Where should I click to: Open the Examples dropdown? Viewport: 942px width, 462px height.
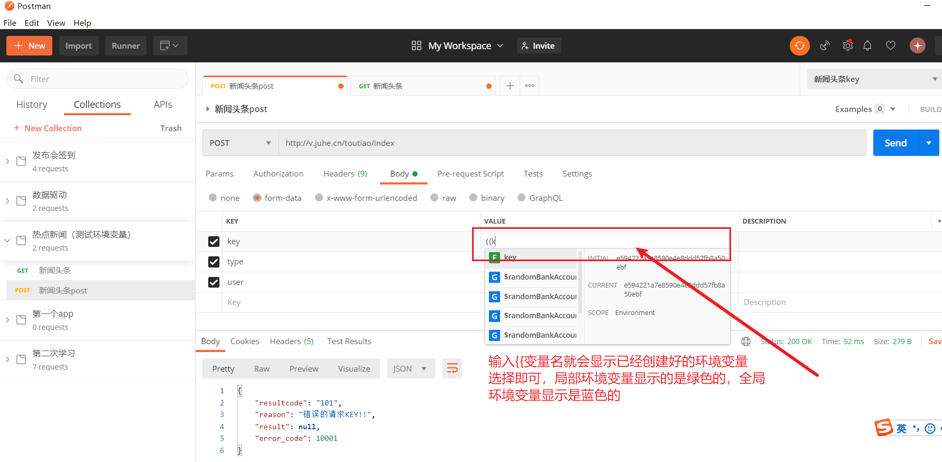pos(893,109)
